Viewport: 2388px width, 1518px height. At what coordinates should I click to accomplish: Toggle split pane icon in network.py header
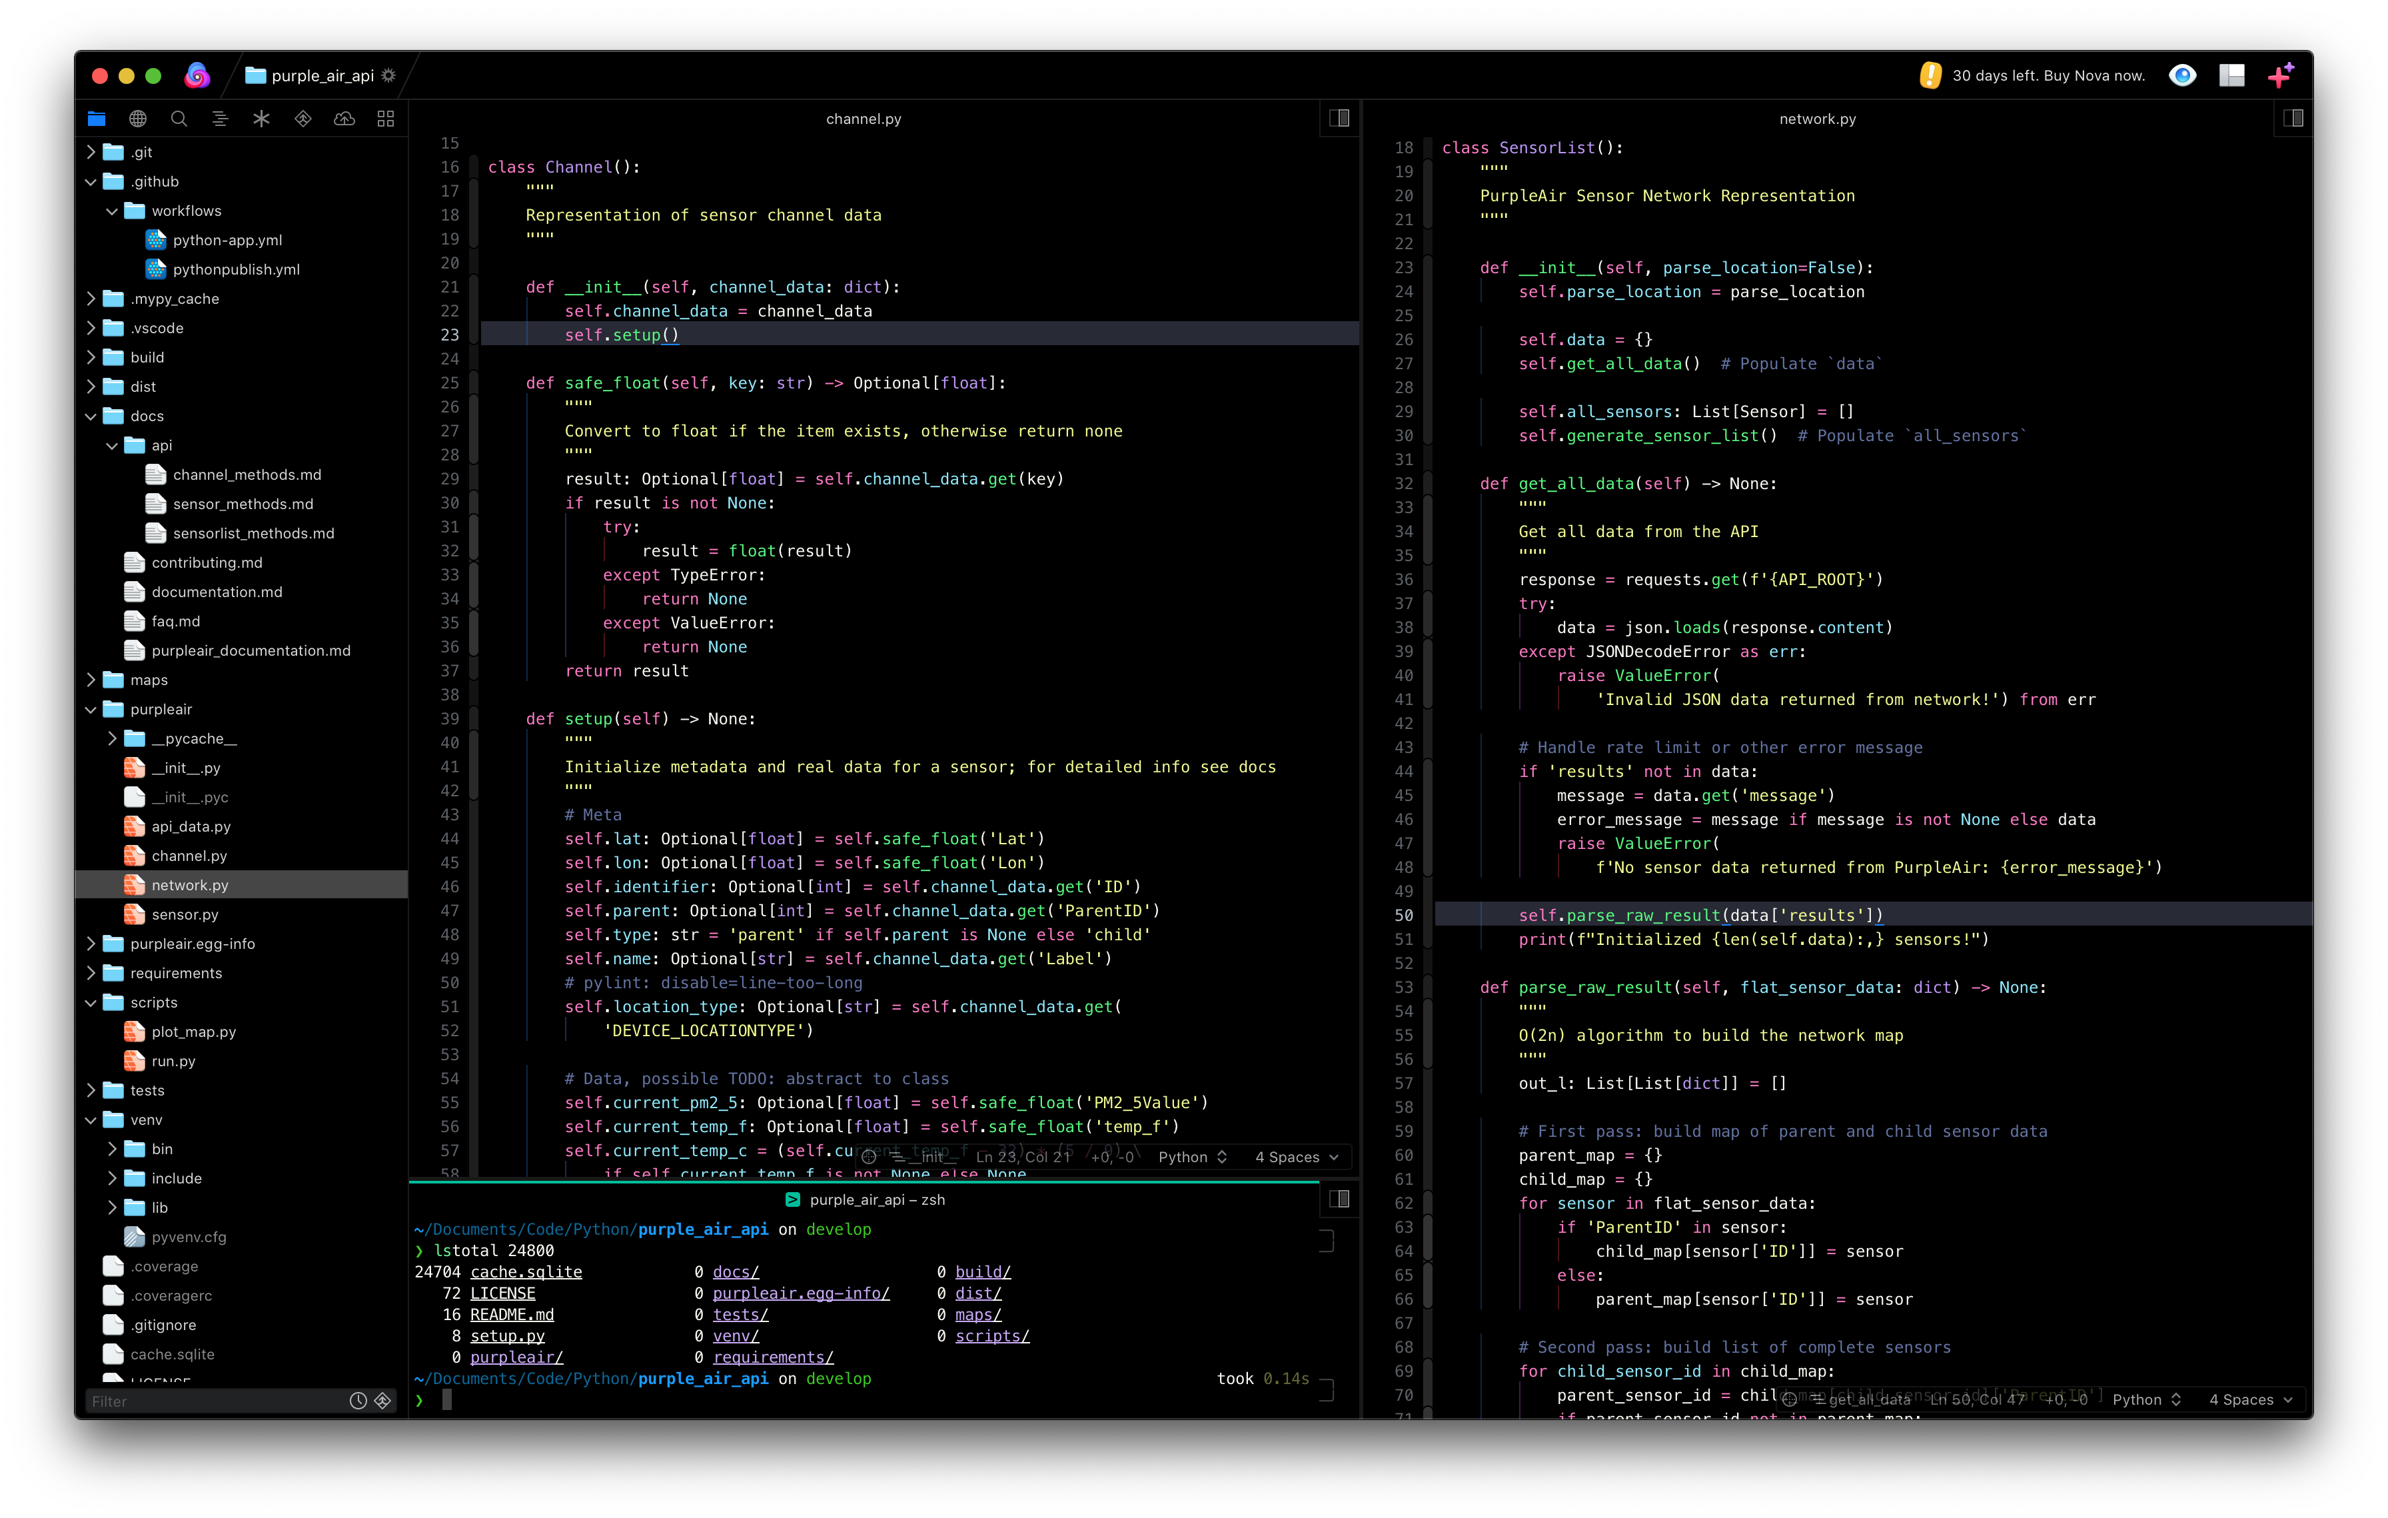click(x=2293, y=119)
